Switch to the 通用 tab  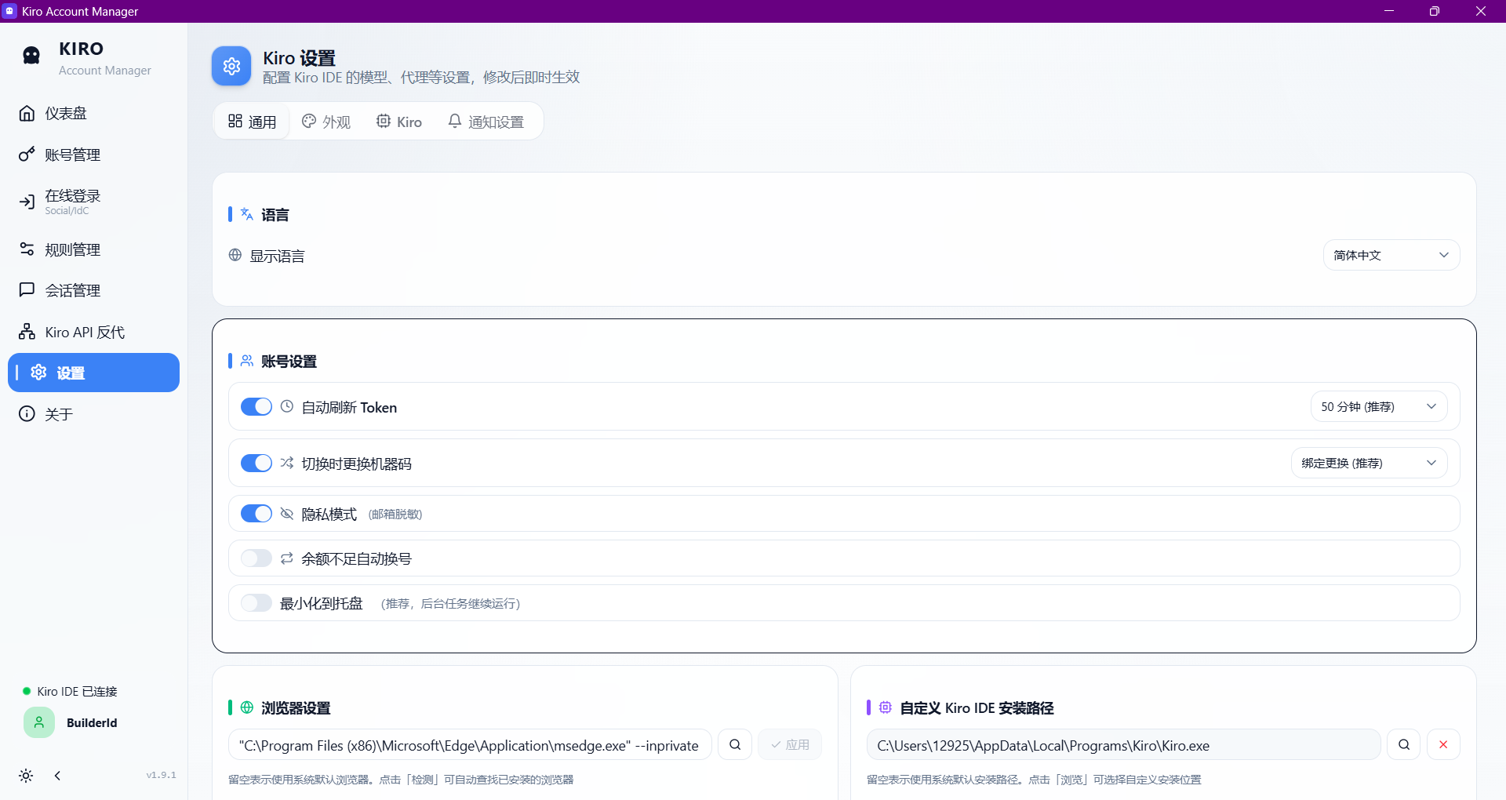pyautogui.click(x=253, y=122)
